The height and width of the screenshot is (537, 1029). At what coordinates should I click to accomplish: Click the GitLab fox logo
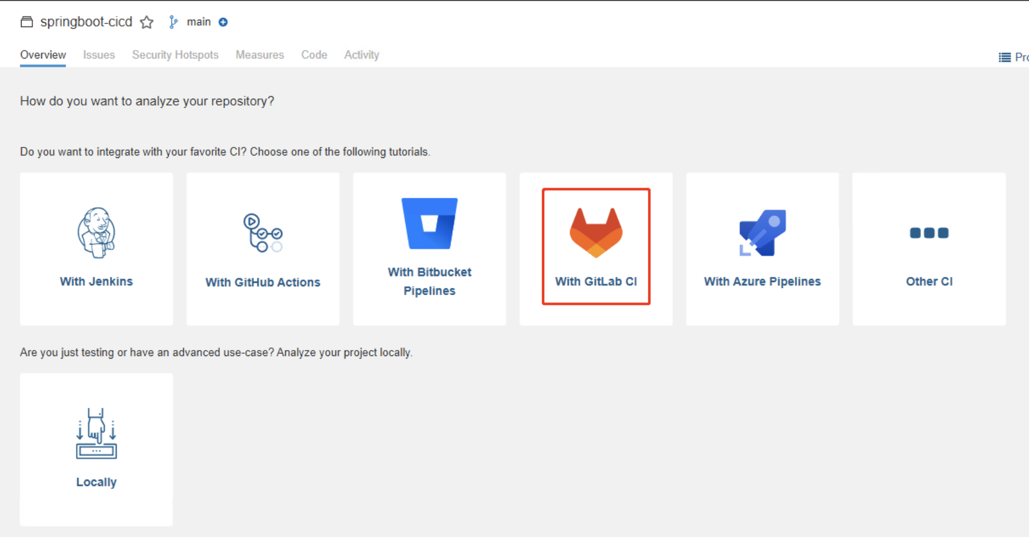click(596, 233)
